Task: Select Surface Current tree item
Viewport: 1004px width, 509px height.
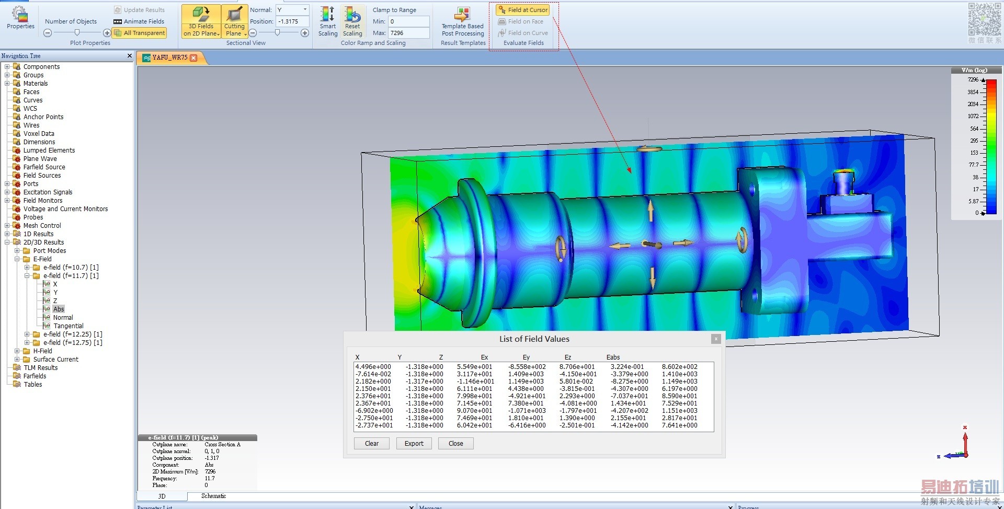Action: [55, 360]
